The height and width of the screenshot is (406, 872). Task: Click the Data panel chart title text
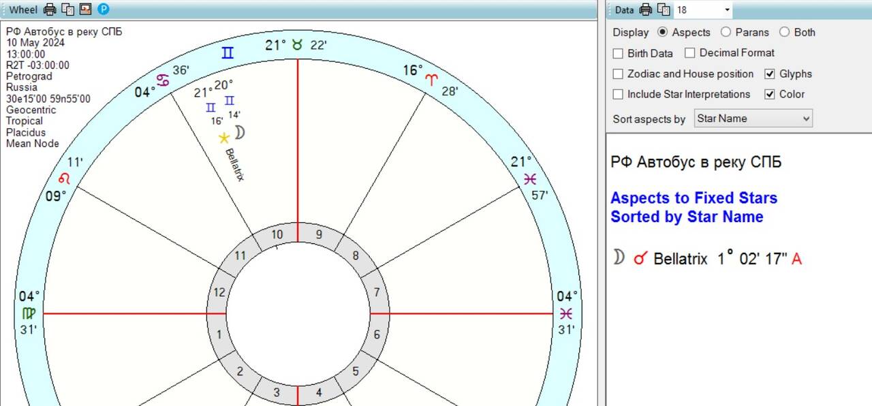point(696,162)
